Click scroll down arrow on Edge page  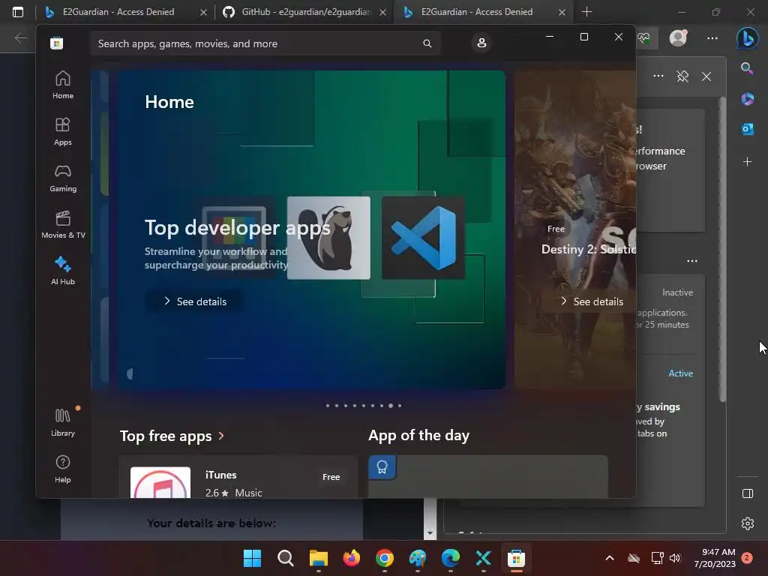[x=430, y=533]
